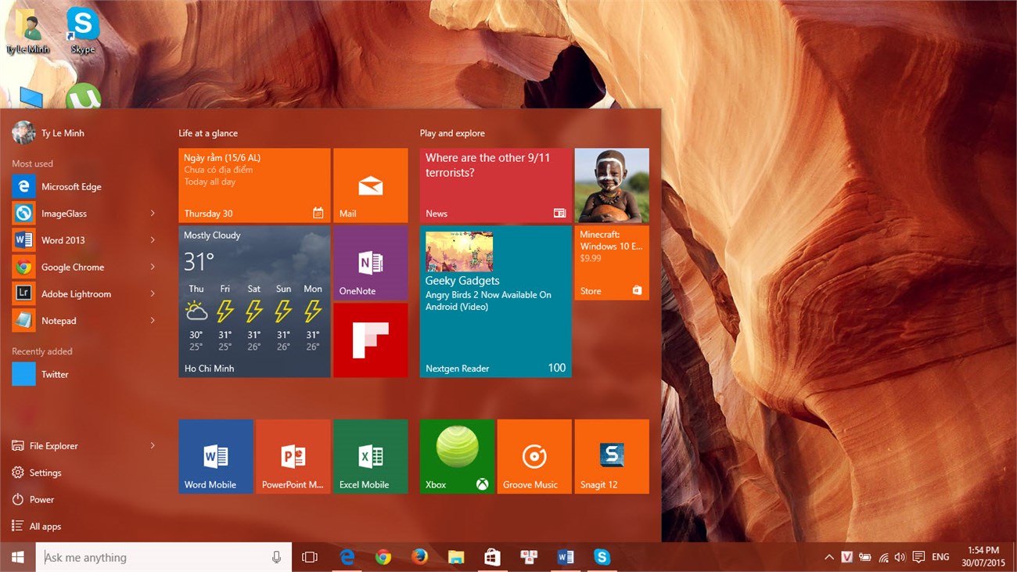The height and width of the screenshot is (572, 1017).
Task: Open File Explorer from the taskbar
Action: click(x=456, y=557)
